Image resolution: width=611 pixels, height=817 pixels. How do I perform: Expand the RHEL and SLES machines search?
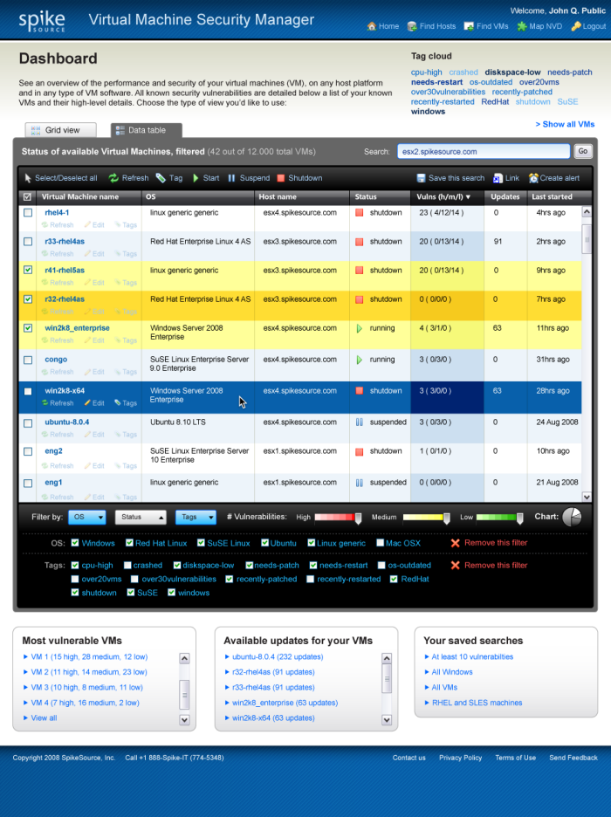coord(427,703)
